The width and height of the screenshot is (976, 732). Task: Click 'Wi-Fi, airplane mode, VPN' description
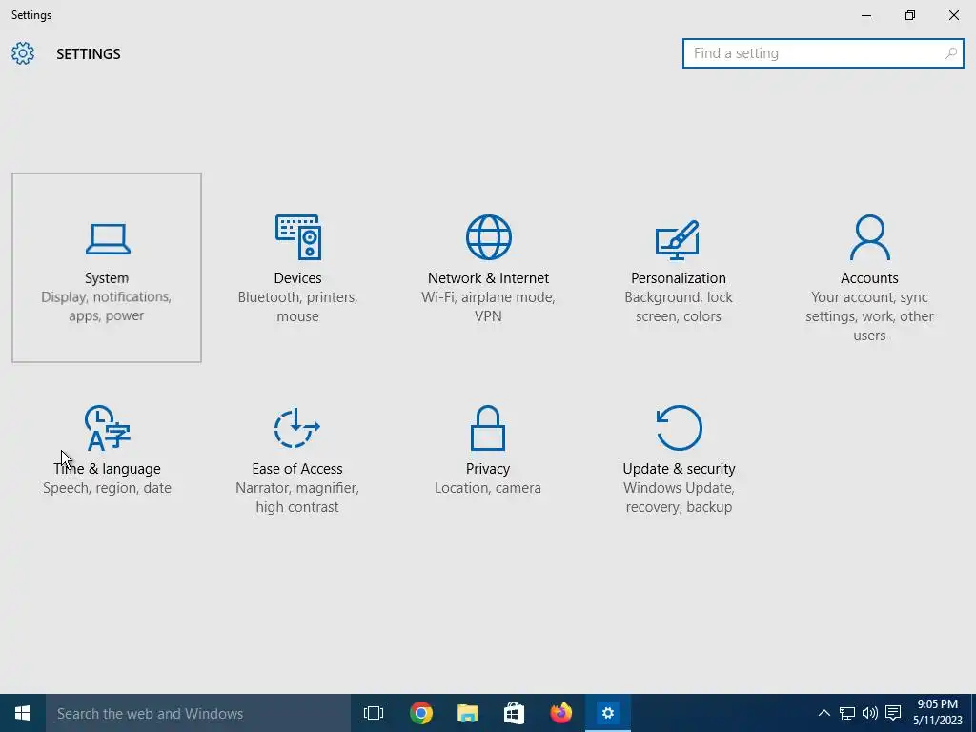pyautogui.click(x=488, y=307)
